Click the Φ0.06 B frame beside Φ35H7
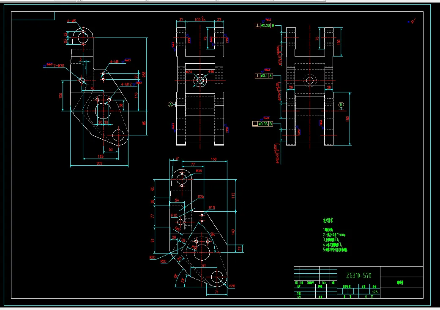The width and height of the screenshot is (440, 310). coord(265,25)
